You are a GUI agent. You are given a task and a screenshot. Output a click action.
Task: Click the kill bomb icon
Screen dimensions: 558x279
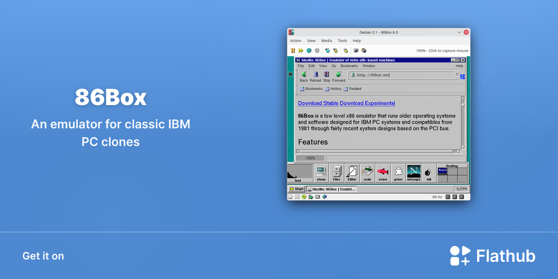429,173
